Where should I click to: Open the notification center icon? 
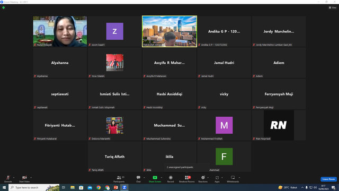tap(333, 187)
